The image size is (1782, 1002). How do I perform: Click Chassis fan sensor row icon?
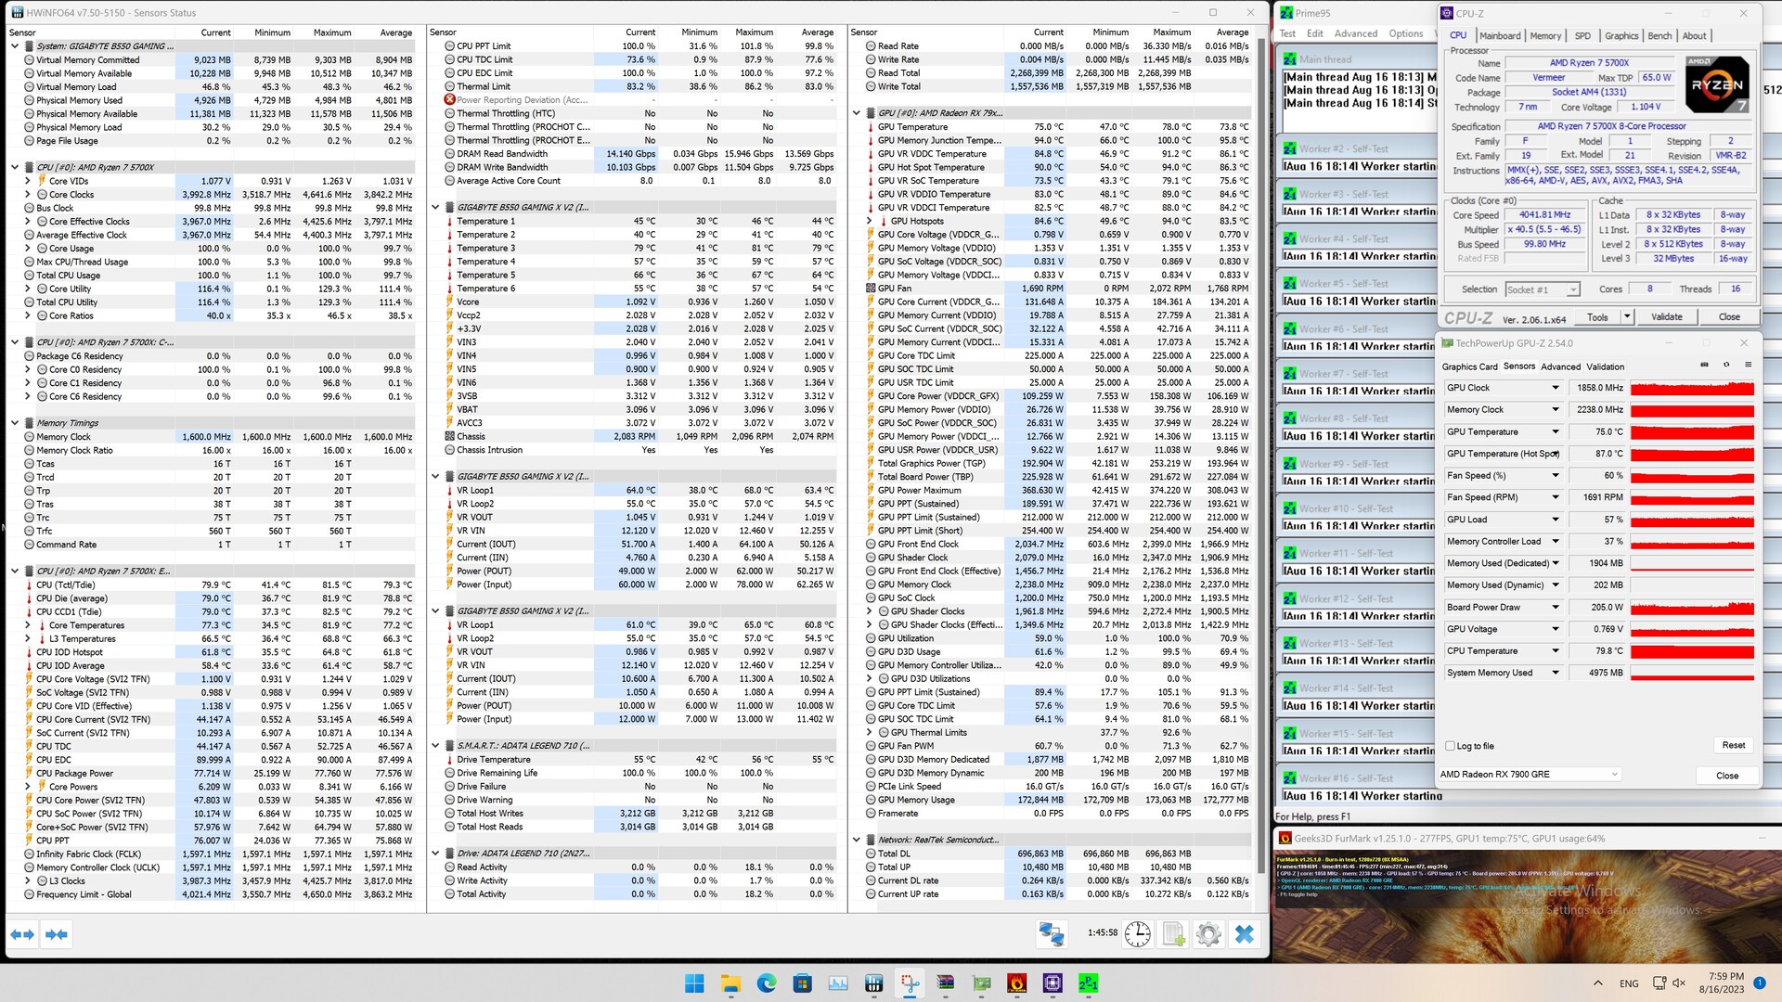[x=449, y=436]
